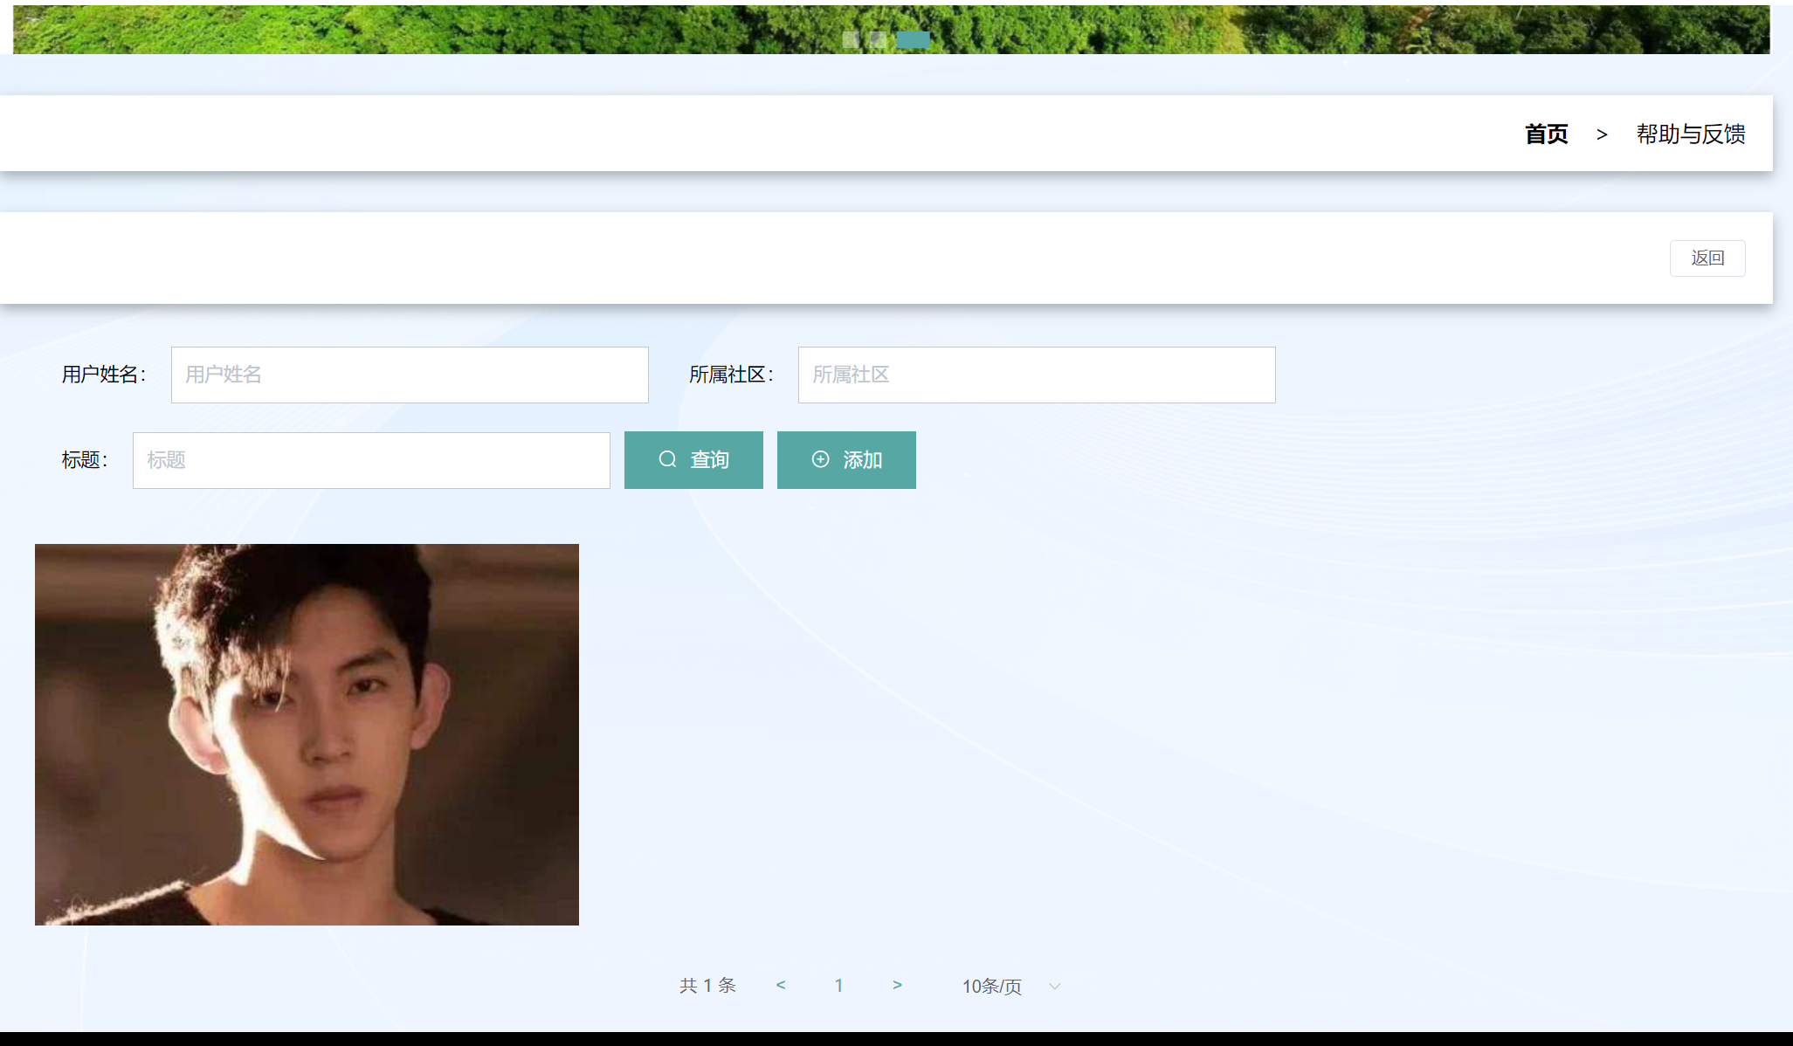This screenshot has height=1046, width=1793.
Task: Open the 10条/页 page size selector
Action: [994, 986]
